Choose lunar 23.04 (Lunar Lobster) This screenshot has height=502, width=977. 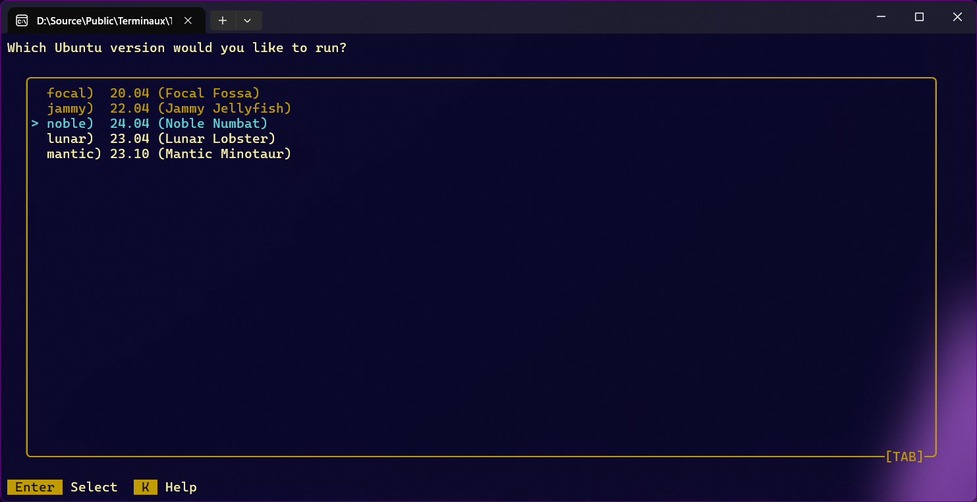click(161, 138)
